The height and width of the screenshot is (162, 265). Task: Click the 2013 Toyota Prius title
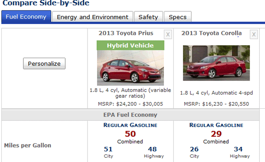point(126,33)
